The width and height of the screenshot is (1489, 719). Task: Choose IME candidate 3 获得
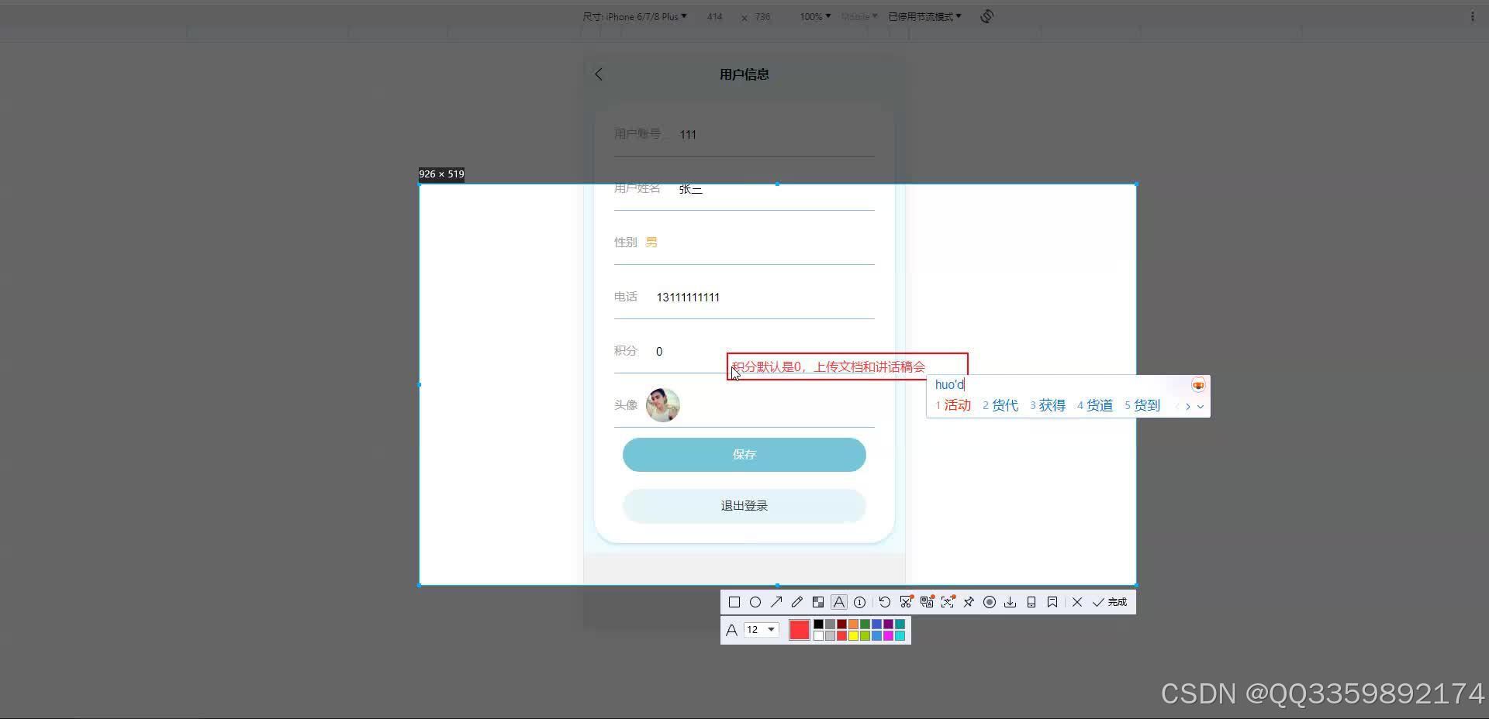click(1048, 405)
